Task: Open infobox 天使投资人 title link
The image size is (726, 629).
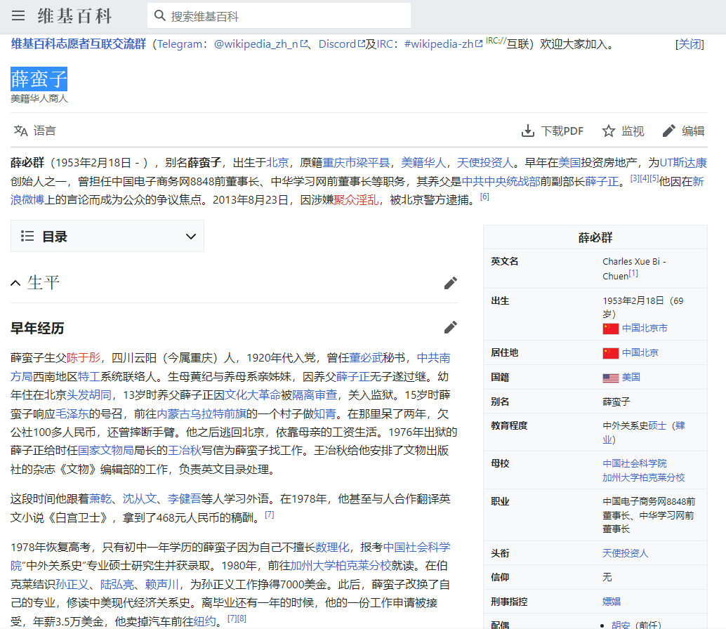Action: tap(626, 553)
